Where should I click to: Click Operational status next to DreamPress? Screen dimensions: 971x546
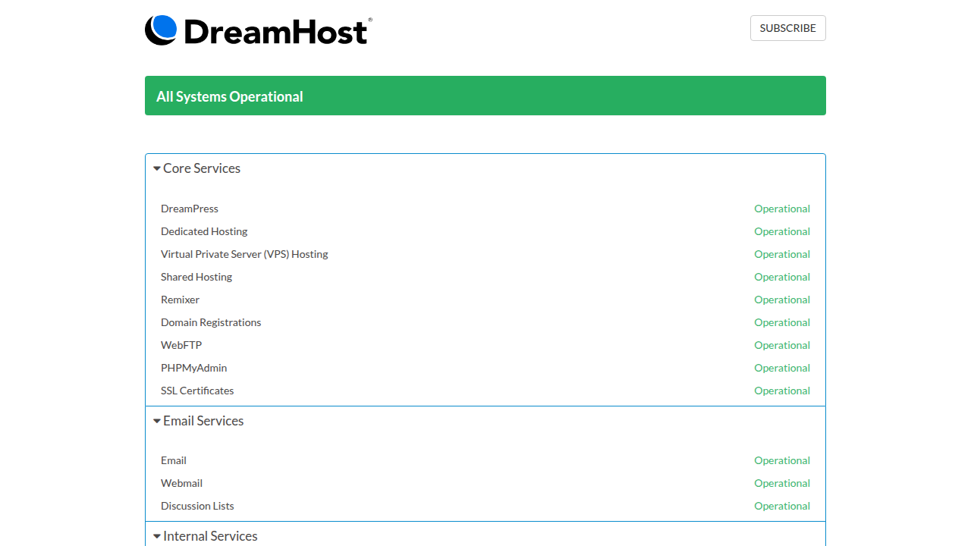pyautogui.click(x=782, y=209)
